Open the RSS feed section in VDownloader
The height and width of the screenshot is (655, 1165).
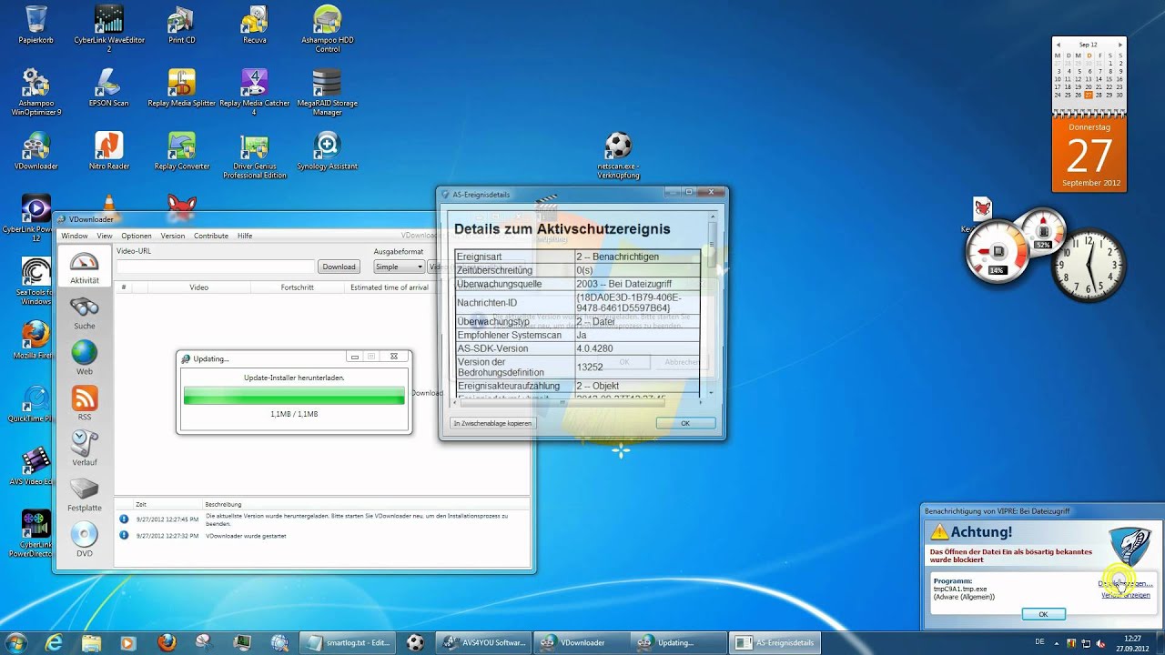(84, 403)
